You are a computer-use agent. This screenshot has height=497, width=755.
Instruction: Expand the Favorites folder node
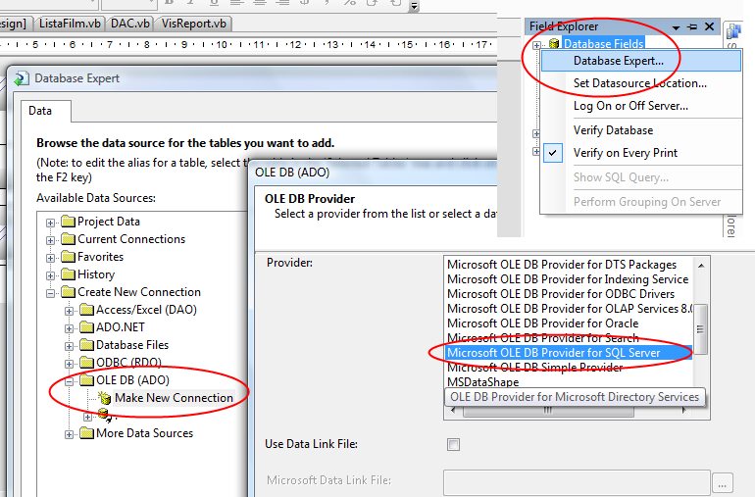pyautogui.click(x=50, y=258)
